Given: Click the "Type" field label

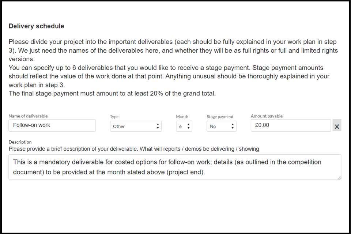Looking at the screenshot, I should click(114, 117).
